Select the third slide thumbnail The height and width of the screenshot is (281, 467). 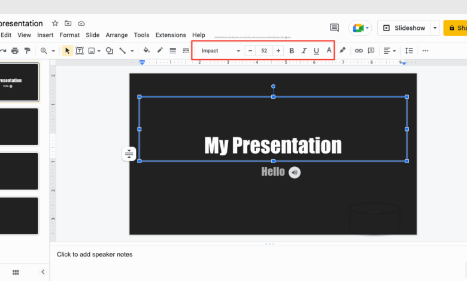click(19, 171)
